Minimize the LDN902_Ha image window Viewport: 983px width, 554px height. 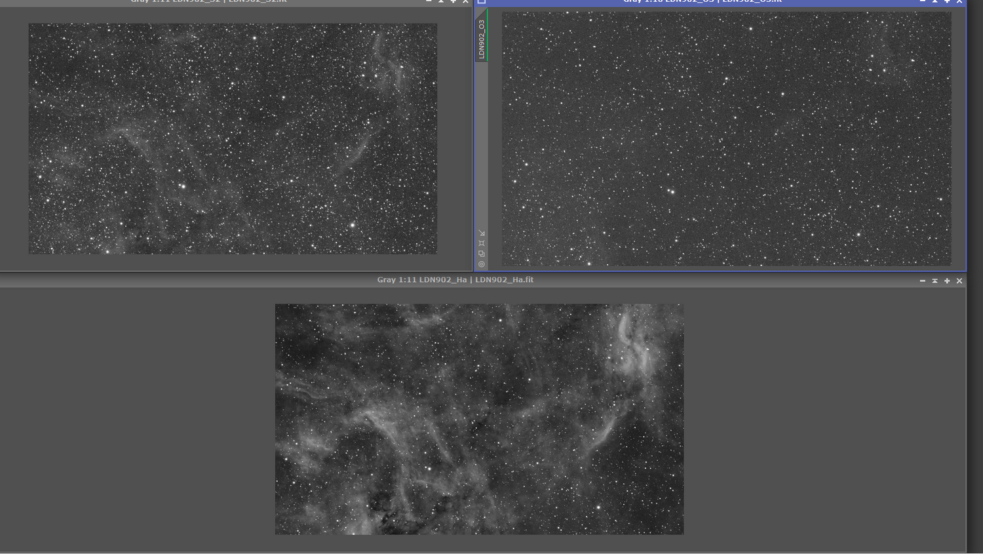923,281
